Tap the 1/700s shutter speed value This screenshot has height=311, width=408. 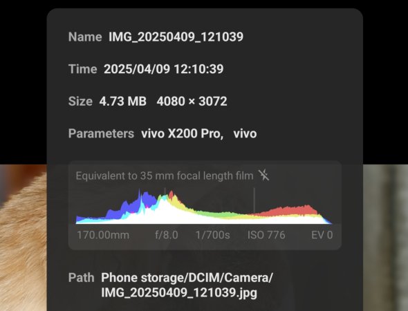(212, 235)
